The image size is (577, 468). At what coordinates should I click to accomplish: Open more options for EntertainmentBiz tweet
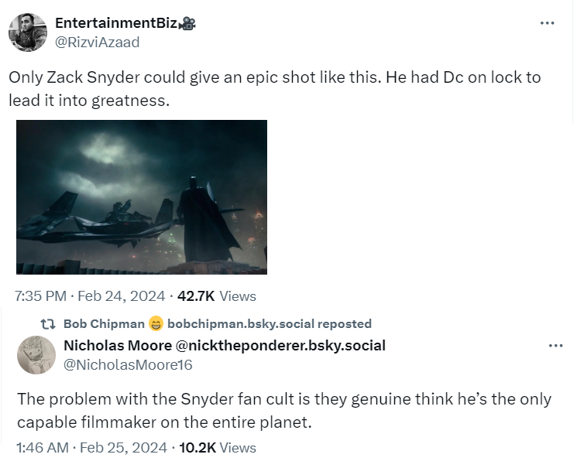point(547,23)
